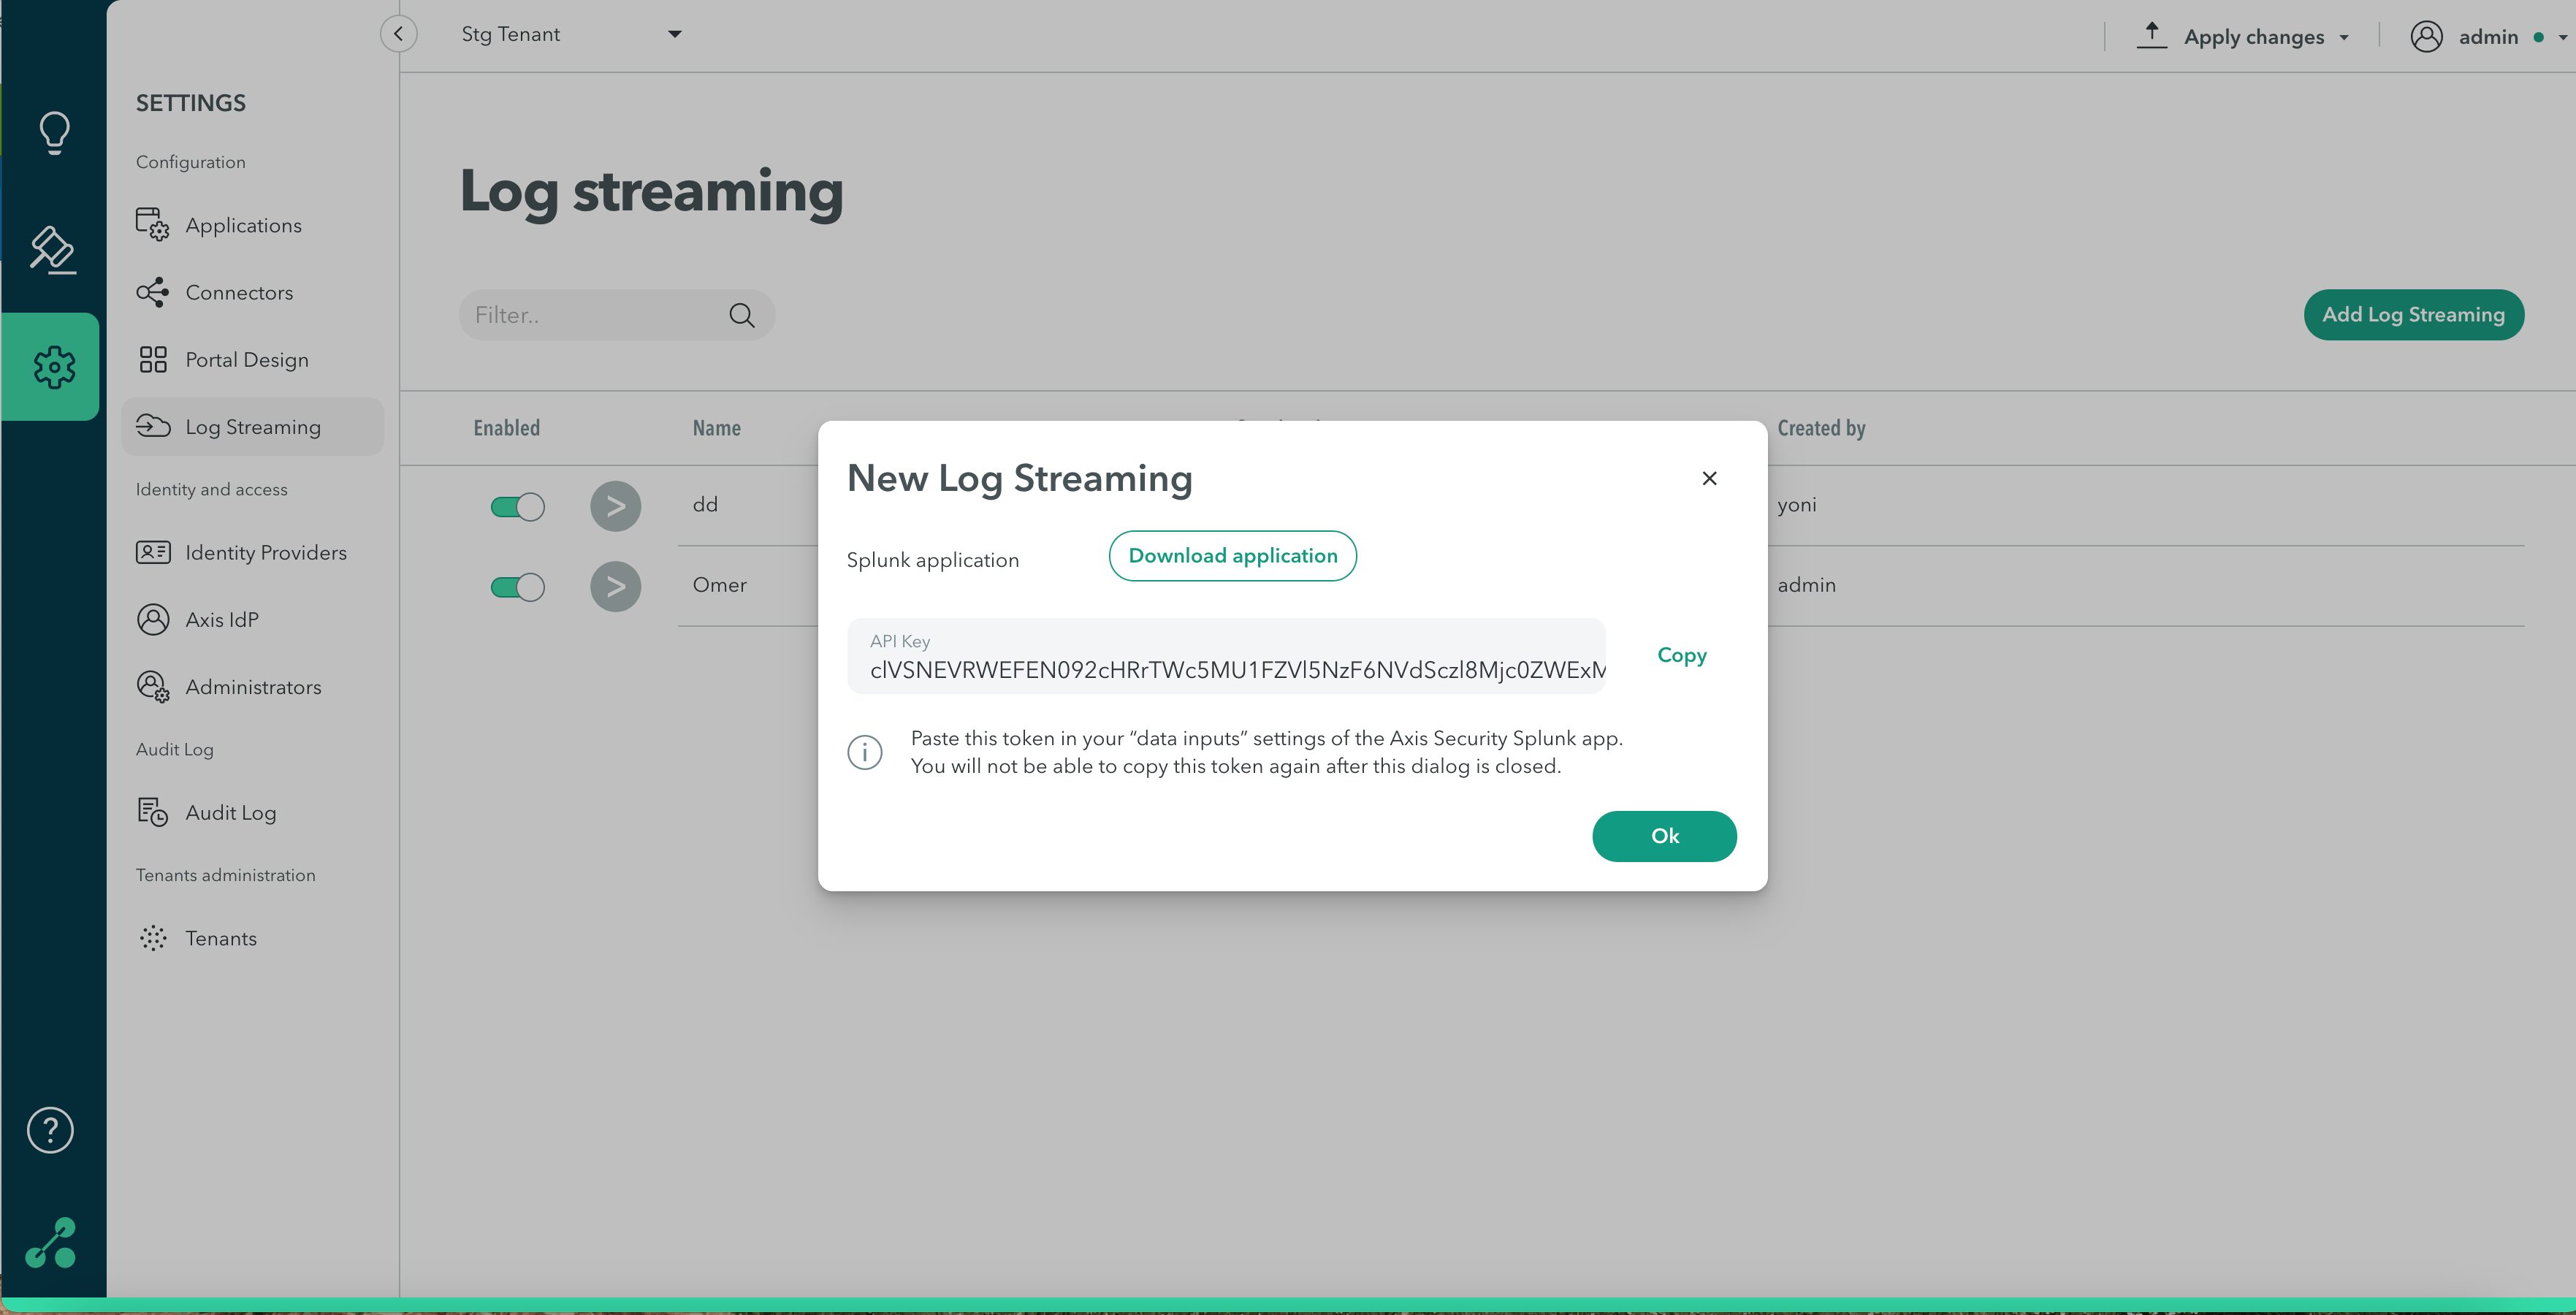Select Connectors in the settings sidebar
The width and height of the screenshot is (2576, 1315).
[239, 292]
